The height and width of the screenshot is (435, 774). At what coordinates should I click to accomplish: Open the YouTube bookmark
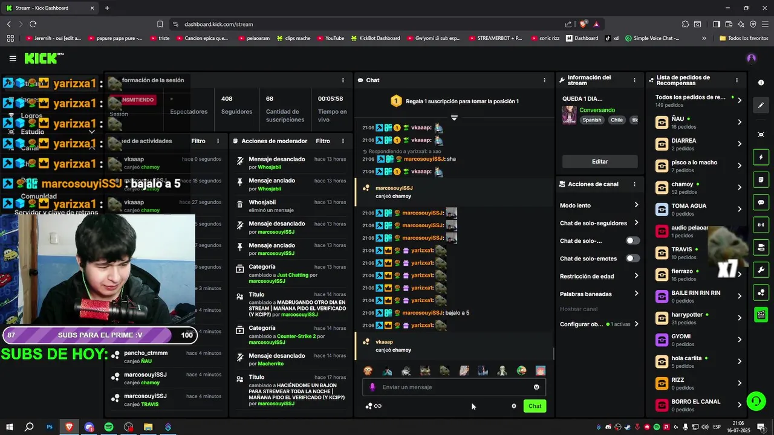point(330,38)
